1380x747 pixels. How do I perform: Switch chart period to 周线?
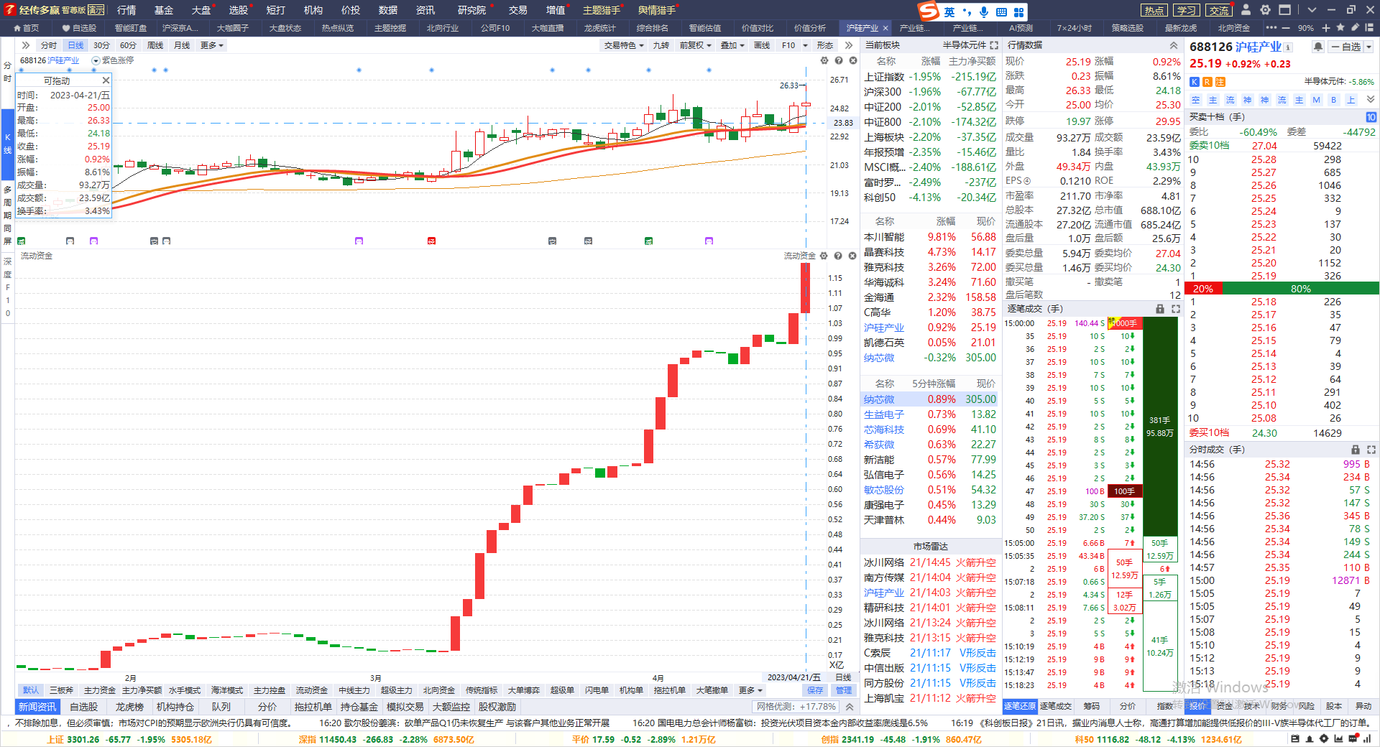pos(155,45)
